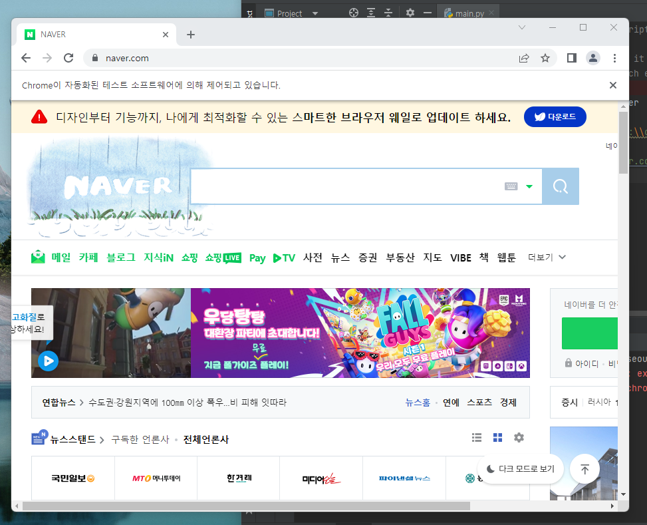Switch to the 전체언론사 tab

click(206, 439)
